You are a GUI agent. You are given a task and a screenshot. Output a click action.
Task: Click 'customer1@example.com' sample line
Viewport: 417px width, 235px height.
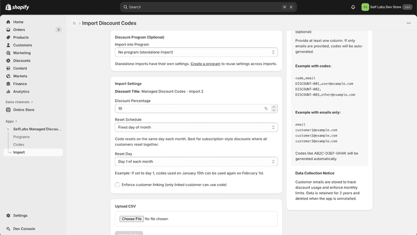pyautogui.click(x=316, y=130)
